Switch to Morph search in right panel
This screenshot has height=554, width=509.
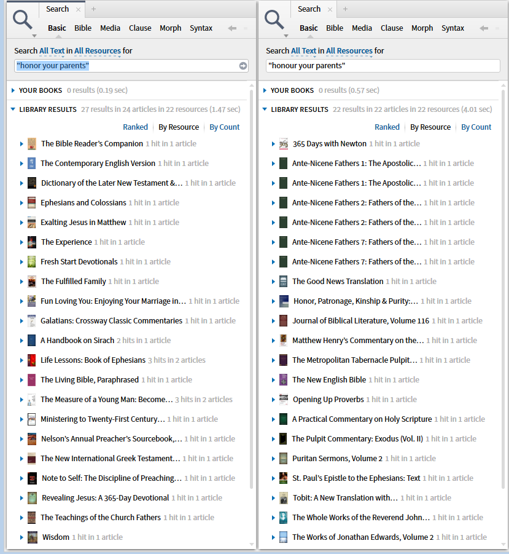pos(422,28)
